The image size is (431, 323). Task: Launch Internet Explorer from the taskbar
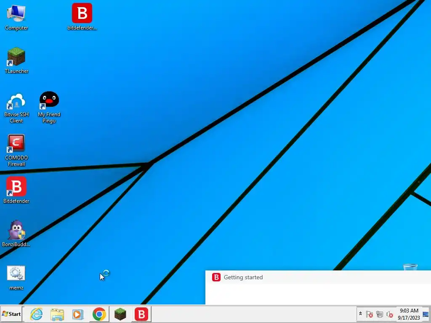click(37, 314)
